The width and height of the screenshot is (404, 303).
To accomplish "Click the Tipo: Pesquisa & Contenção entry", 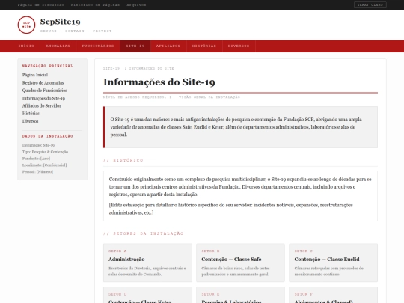I will click(x=45, y=152).
